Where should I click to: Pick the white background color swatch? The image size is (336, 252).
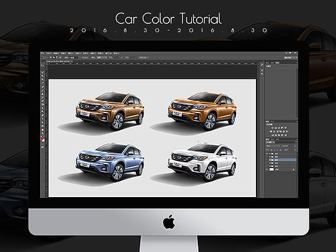point(43,140)
